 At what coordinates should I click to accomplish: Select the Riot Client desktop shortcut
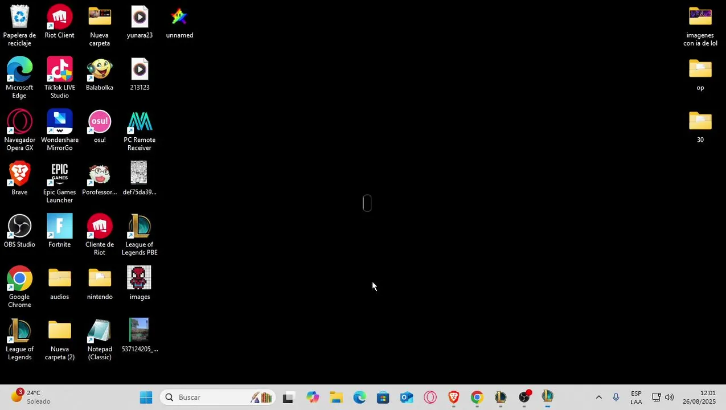tap(59, 22)
